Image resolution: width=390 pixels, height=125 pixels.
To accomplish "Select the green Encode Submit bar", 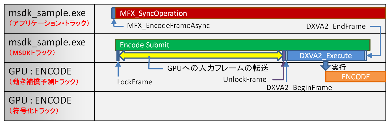I will 242,45.
